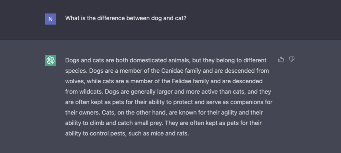Click the purple N user avatar

click(51, 19)
